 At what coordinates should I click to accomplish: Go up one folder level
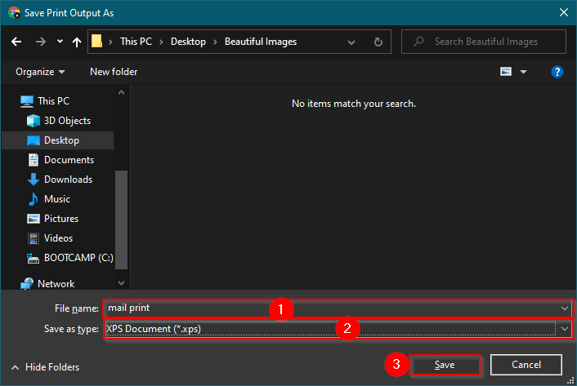[77, 42]
